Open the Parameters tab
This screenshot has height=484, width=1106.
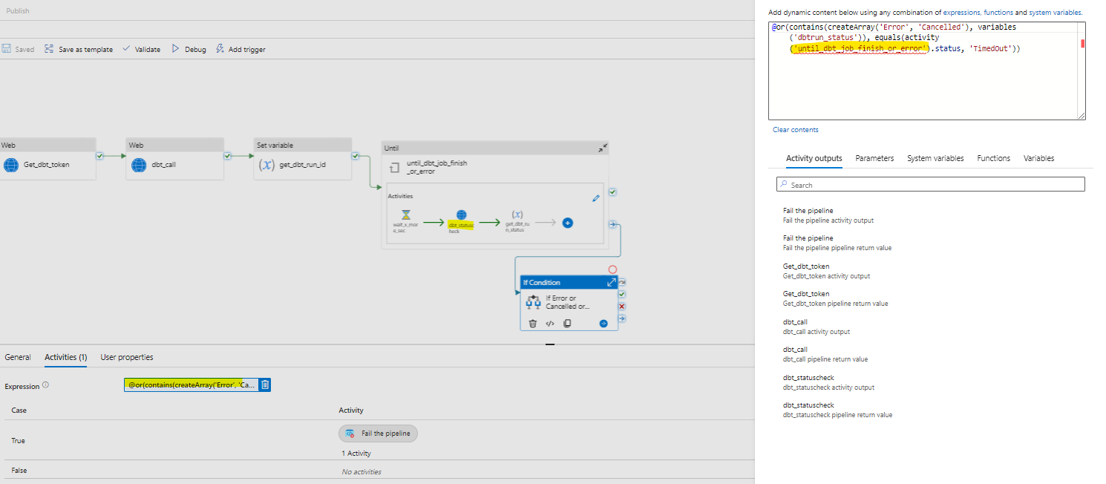click(x=874, y=158)
